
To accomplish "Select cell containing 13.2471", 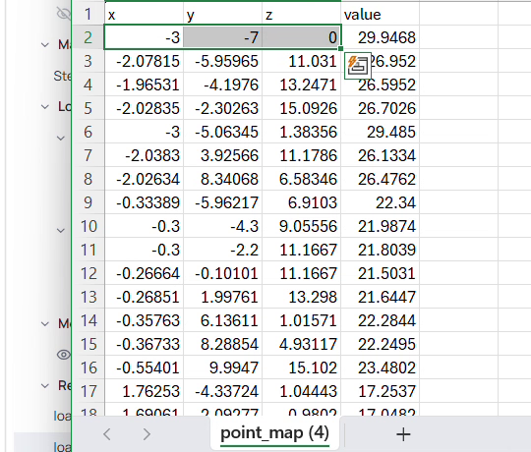I will point(302,85).
